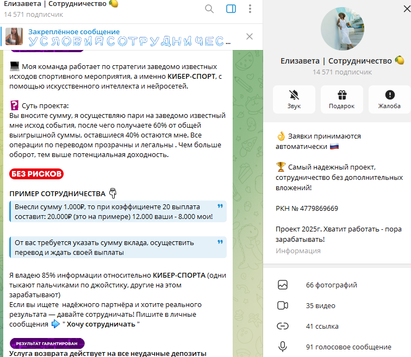Open the channel profile avatar photo
Image resolution: width=411 pixels, height=357 pixels.
[x=342, y=29]
